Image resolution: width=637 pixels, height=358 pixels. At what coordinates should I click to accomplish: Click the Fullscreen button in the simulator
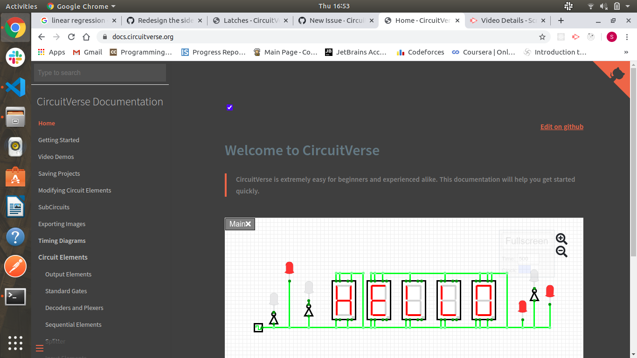click(x=526, y=241)
